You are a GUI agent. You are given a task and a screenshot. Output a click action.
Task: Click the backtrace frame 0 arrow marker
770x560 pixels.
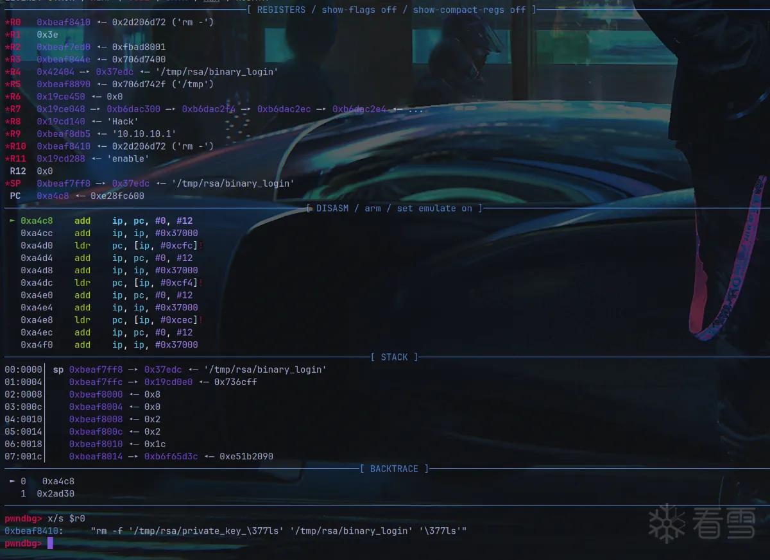[x=12, y=481]
